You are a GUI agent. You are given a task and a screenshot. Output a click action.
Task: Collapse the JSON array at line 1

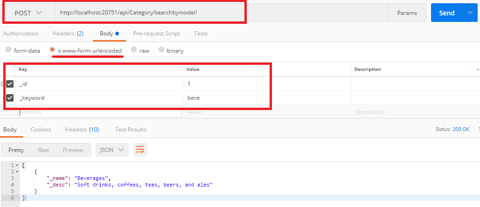[x=17, y=166]
